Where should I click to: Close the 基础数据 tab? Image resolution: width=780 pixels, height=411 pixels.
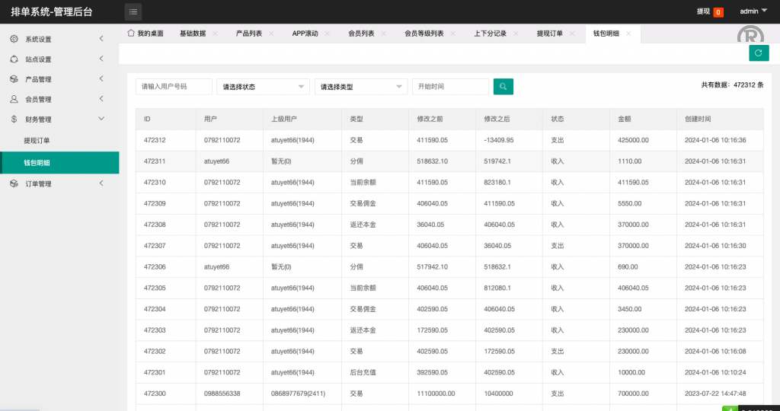click(x=215, y=34)
